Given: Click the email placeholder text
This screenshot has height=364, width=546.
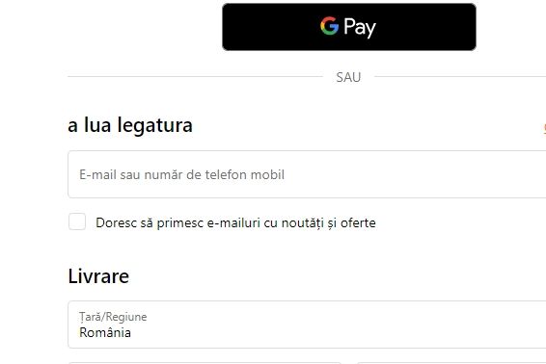Looking at the screenshot, I should pos(181,174).
